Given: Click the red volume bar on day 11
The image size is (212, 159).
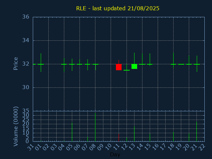Looking at the screenshot, I should tap(119, 138).
